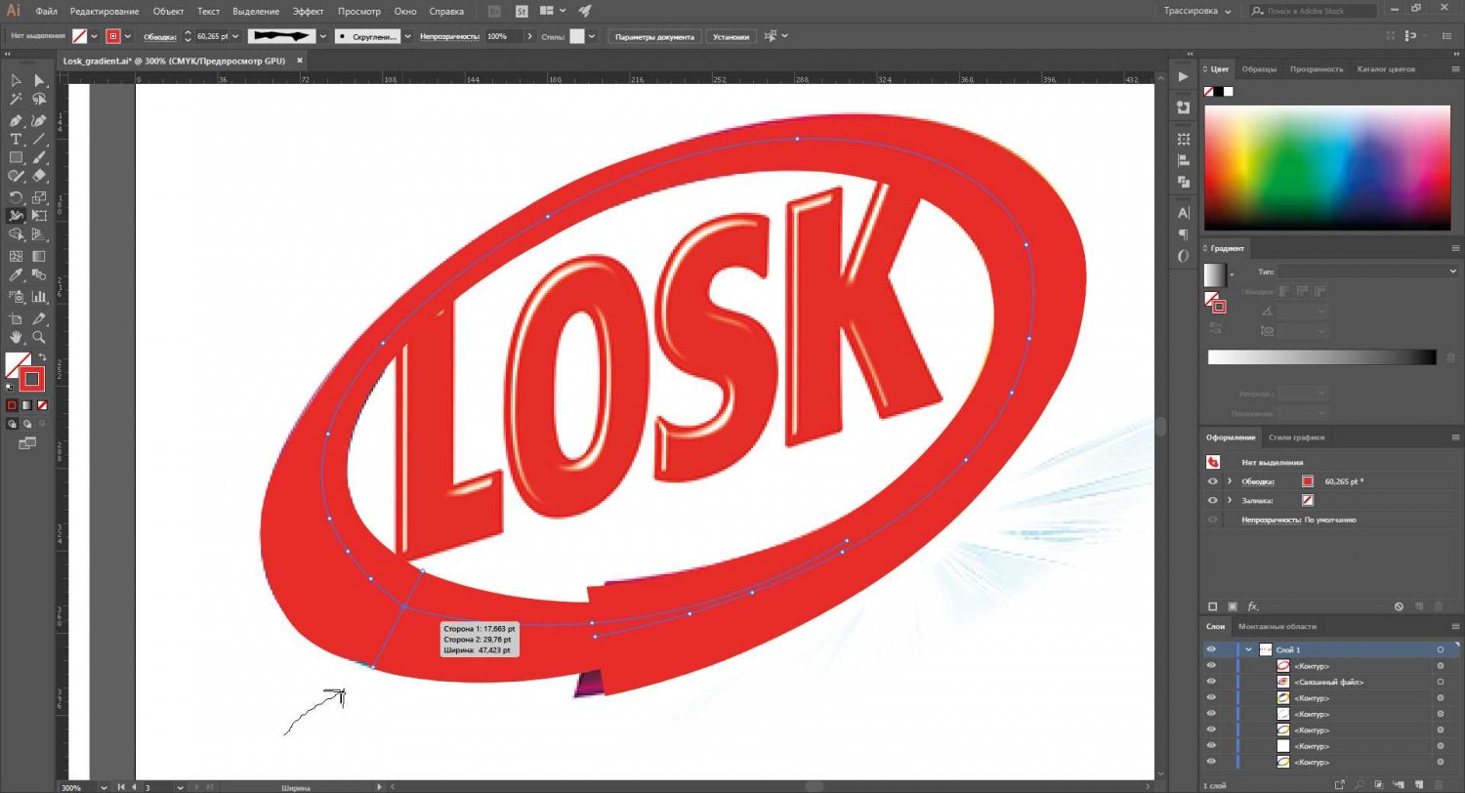Viewport: 1465px width, 793px height.
Task: Select the Width tool
Action: click(x=16, y=216)
